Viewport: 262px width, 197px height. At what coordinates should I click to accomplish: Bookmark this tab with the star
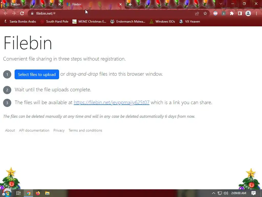[205, 13]
